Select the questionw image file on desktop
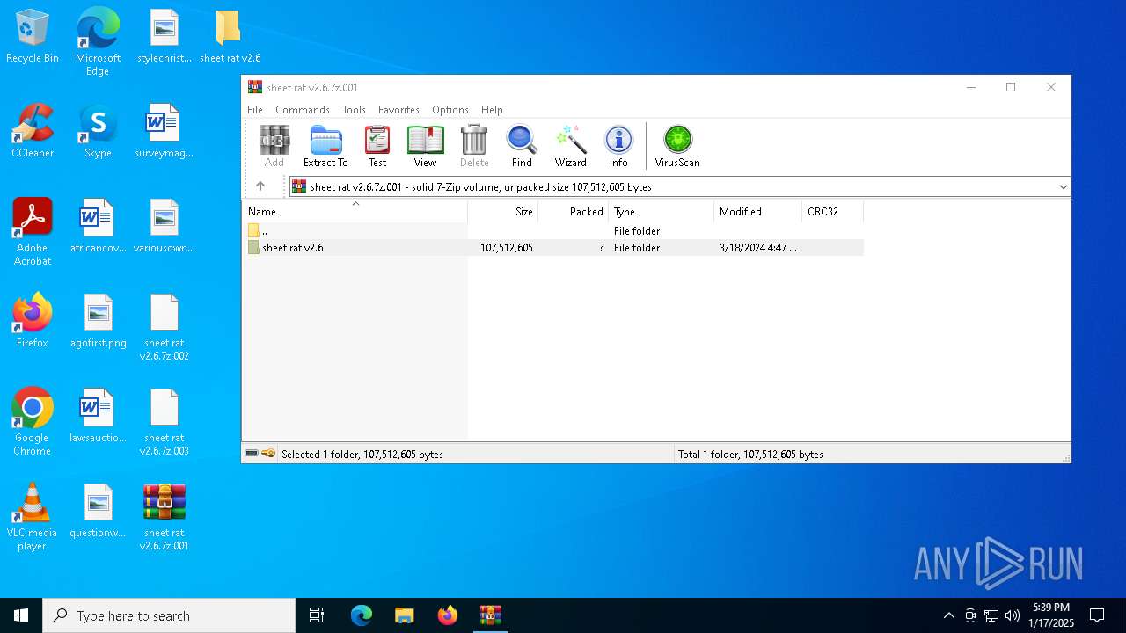The image size is (1126, 633). coord(99,511)
